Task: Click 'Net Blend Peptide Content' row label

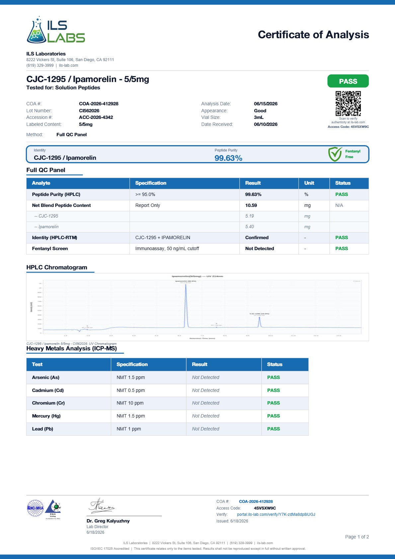Action: [x=61, y=205]
